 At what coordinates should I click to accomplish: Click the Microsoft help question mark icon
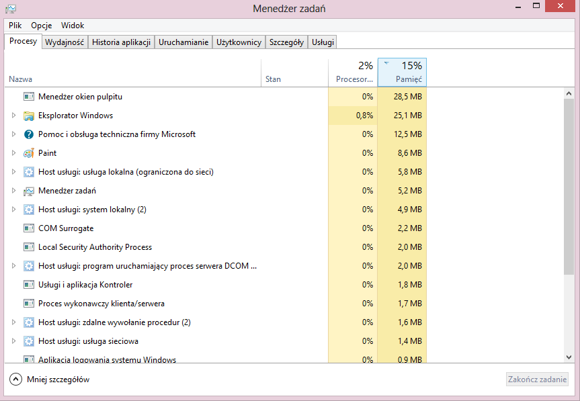28,134
